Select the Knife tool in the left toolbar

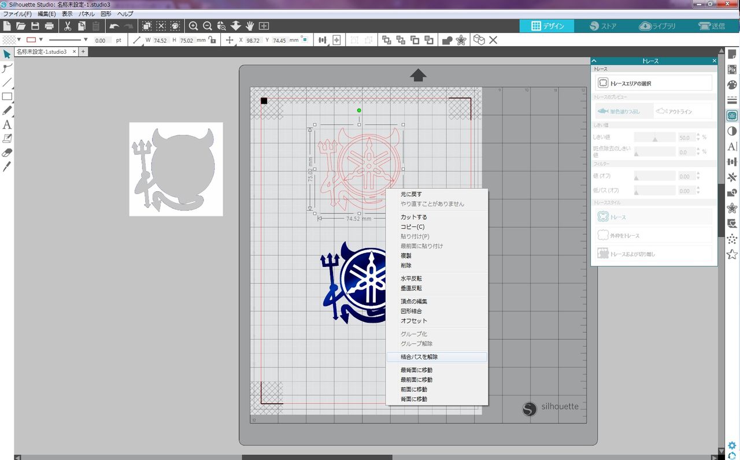coord(7,166)
